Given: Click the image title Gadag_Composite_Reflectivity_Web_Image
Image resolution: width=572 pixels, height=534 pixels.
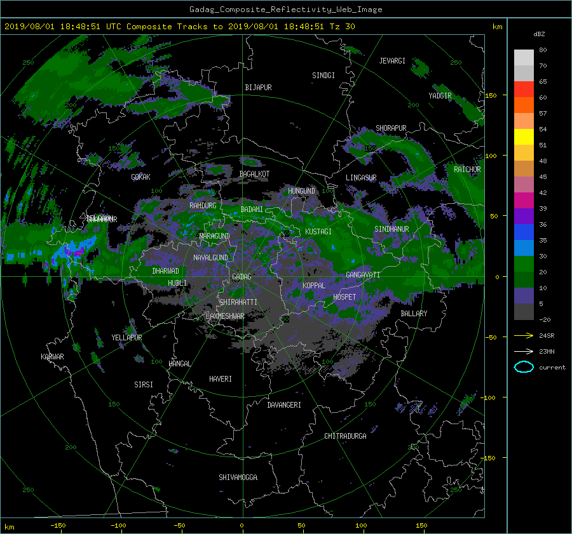Looking at the screenshot, I should [285, 10].
